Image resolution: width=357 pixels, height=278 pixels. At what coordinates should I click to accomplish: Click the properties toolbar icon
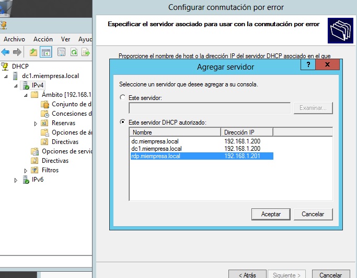coord(61,52)
